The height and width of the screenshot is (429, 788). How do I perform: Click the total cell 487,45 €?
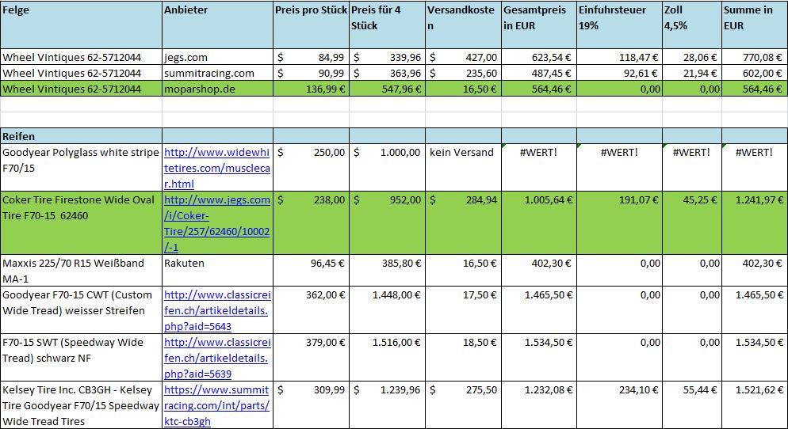tap(539, 73)
